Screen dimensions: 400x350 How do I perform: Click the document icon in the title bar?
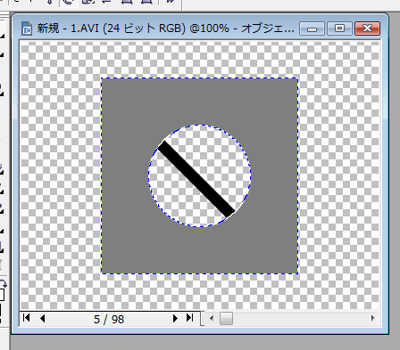tap(27, 28)
